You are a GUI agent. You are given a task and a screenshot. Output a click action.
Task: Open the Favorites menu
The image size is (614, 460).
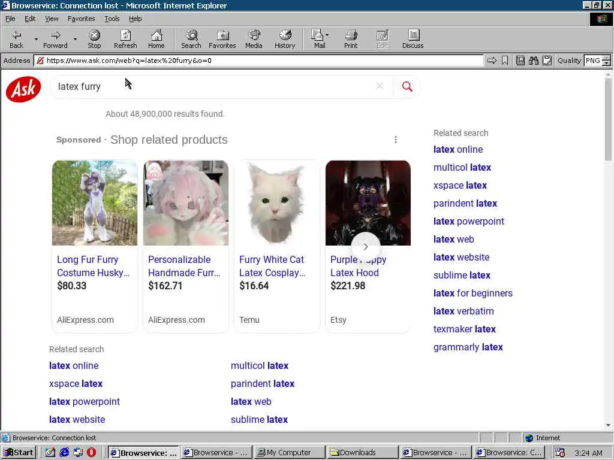click(81, 19)
